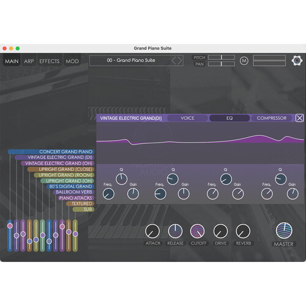
Task: Click the fourth EQ band Q knob
Action: [281, 179]
